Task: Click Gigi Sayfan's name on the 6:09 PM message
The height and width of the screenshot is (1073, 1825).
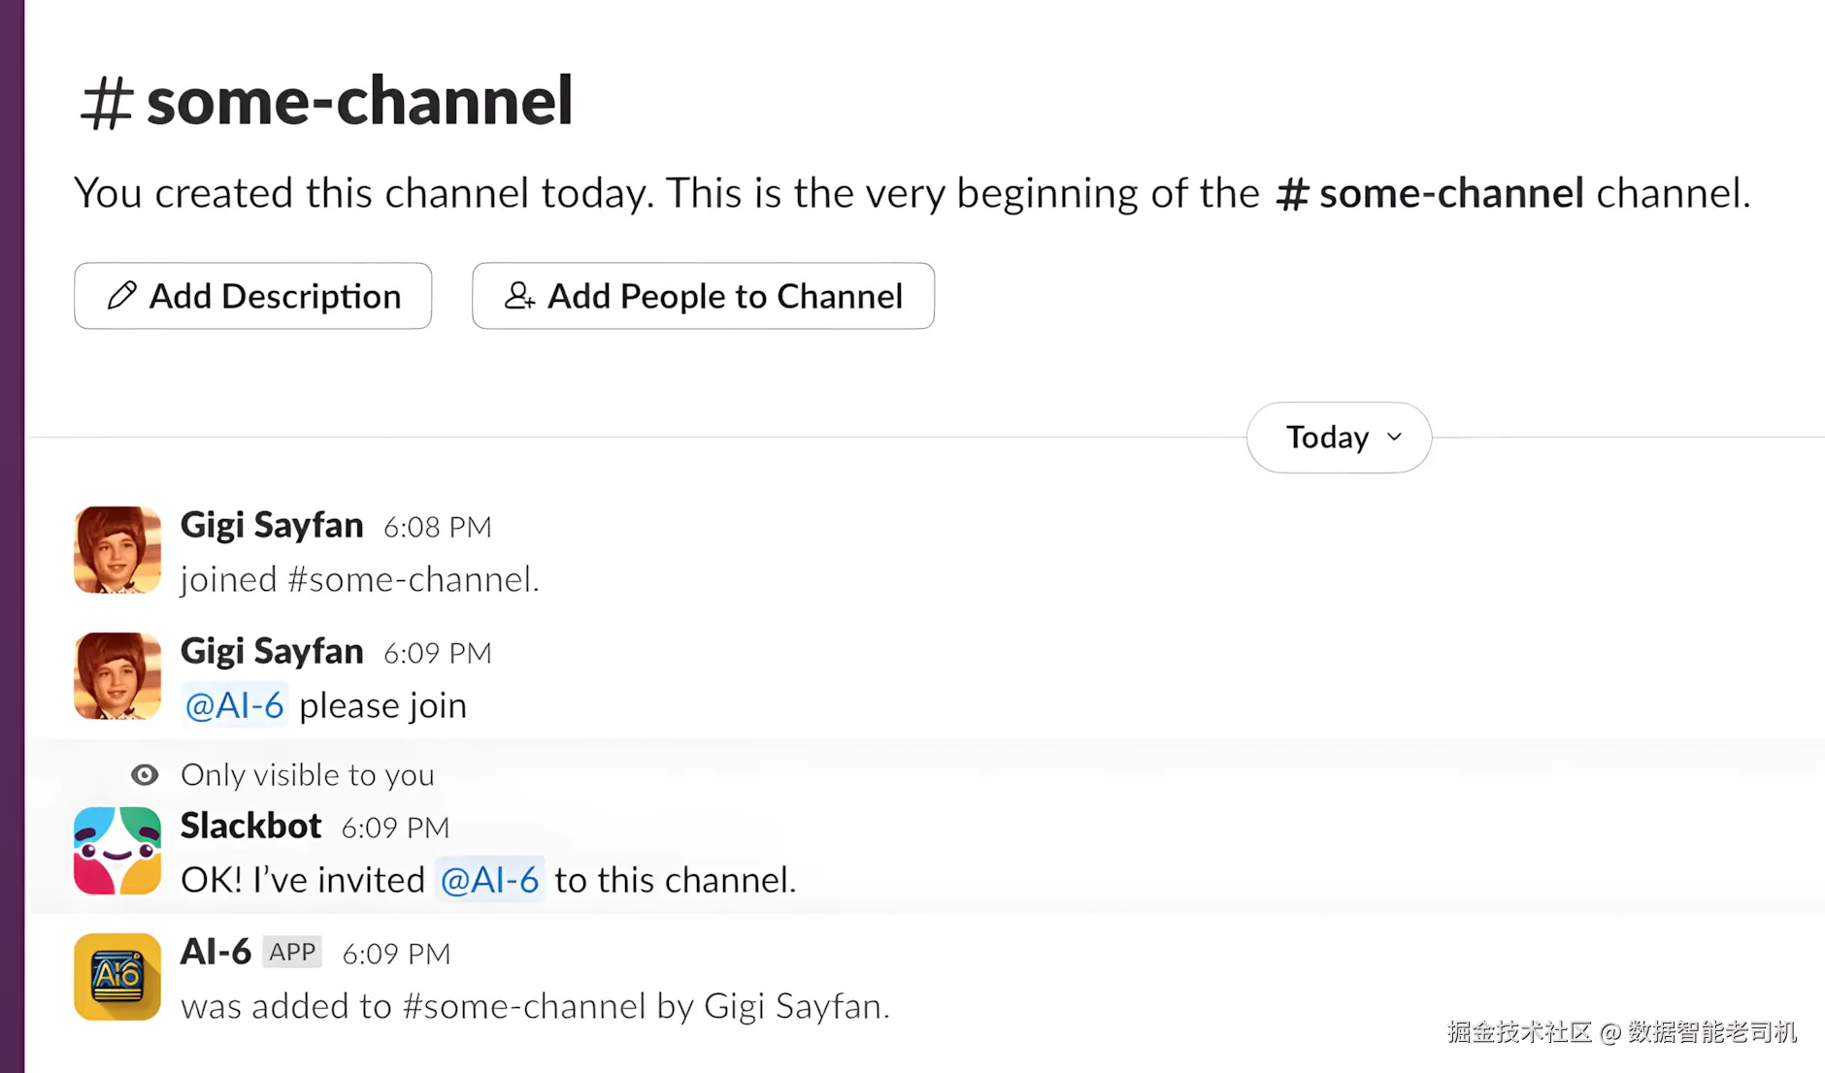Action: 272,651
